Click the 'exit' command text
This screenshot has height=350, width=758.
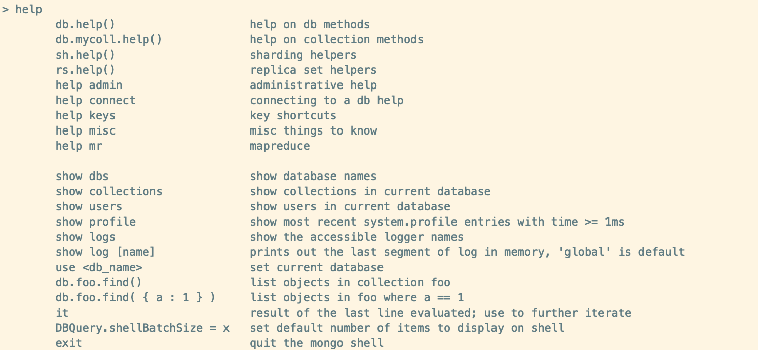pyautogui.click(x=68, y=343)
